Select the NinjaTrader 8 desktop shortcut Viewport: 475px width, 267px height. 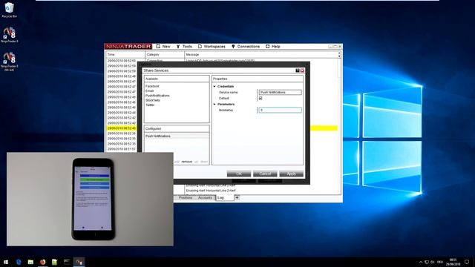click(x=9, y=35)
